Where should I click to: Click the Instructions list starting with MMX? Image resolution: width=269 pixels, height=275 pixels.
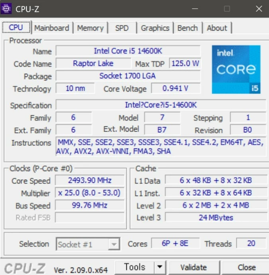161,147
